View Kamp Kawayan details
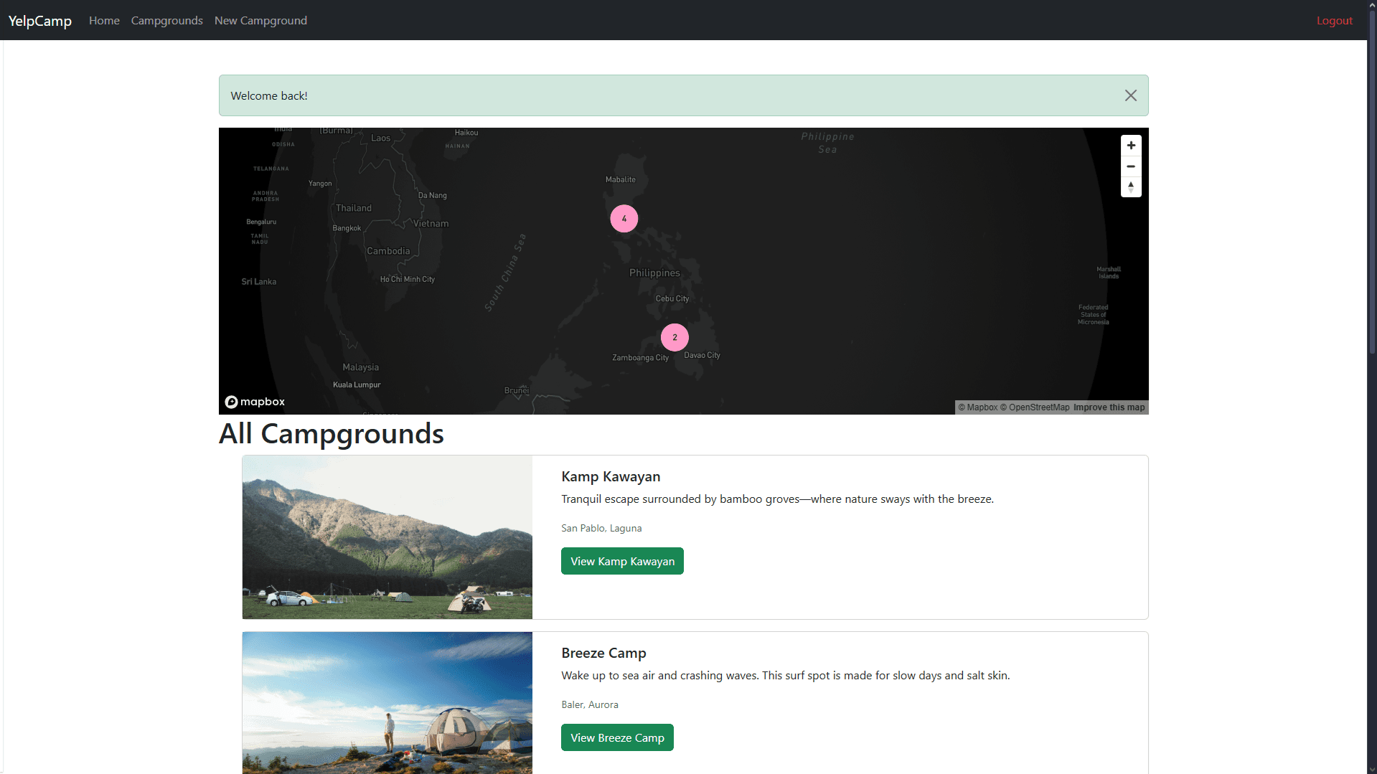This screenshot has width=1377, height=774. 622,561
